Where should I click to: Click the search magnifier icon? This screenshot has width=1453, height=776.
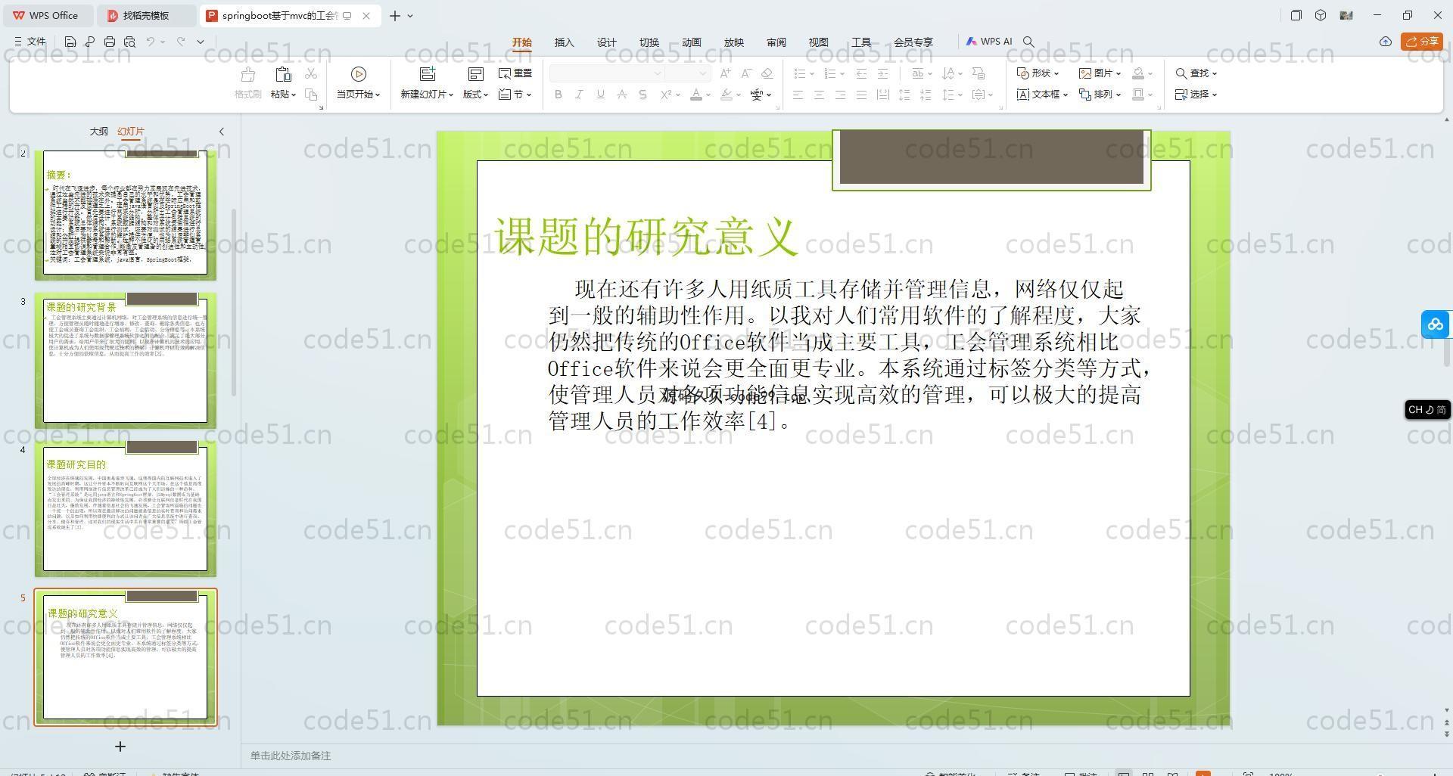tap(1028, 42)
